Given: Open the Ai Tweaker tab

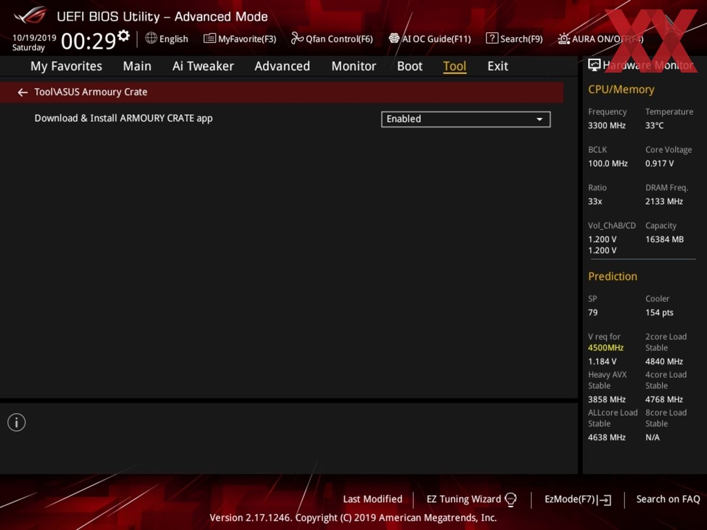Looking at the screenshot, I should pos(203,66).
